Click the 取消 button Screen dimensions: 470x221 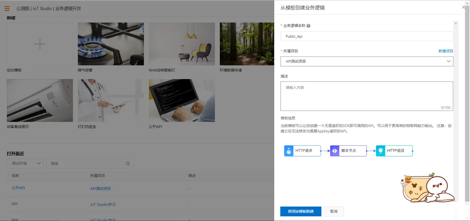(334, 211)
